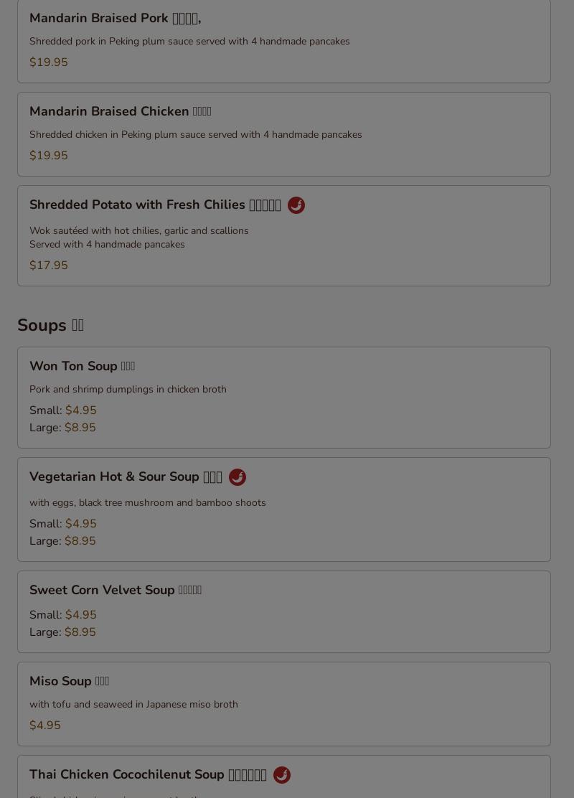Open Shredded Potato with Fresh Chilies item

[155, 205]
